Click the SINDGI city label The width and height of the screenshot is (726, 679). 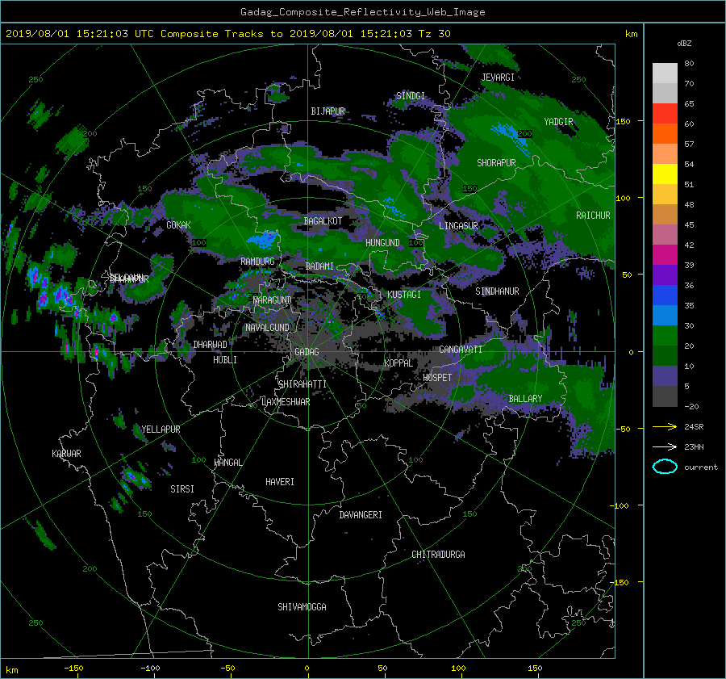(411, 96)
